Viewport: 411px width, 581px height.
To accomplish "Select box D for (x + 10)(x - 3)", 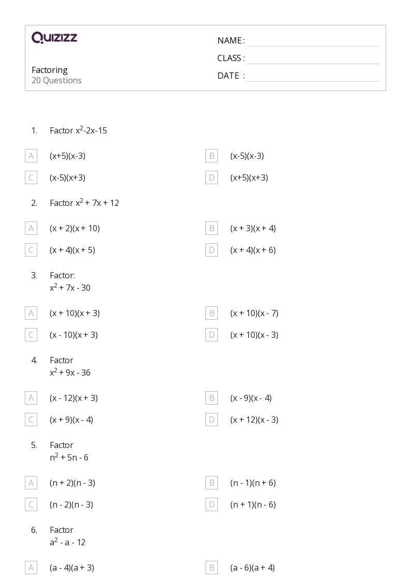I will pos(212,335).
